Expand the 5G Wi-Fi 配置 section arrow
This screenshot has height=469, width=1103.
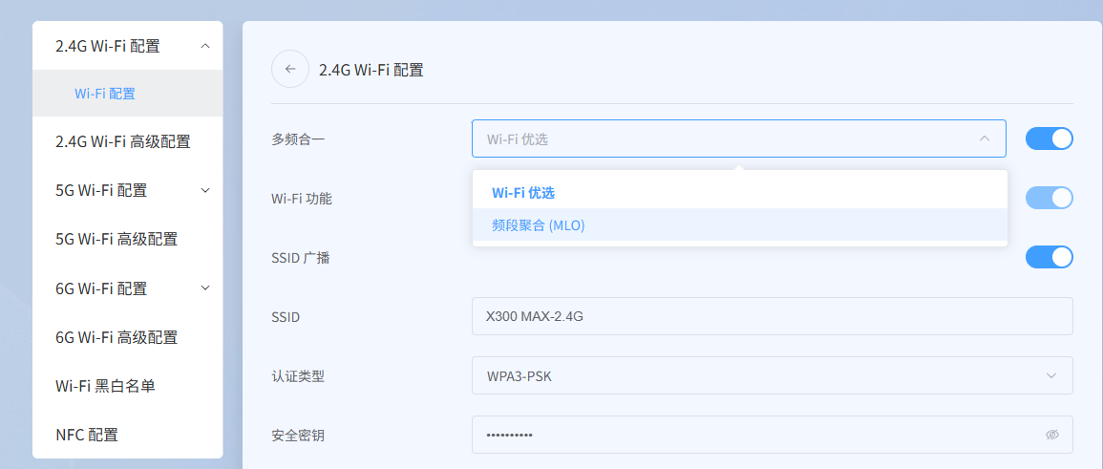coord(204,190)
